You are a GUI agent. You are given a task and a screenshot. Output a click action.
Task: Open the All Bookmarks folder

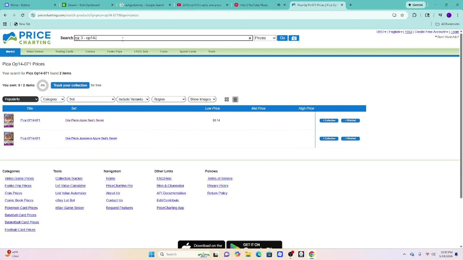448,24
